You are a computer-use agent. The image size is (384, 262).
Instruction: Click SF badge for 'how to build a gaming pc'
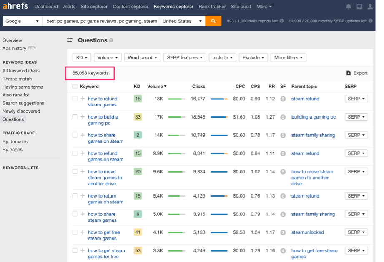coord(283,117)
